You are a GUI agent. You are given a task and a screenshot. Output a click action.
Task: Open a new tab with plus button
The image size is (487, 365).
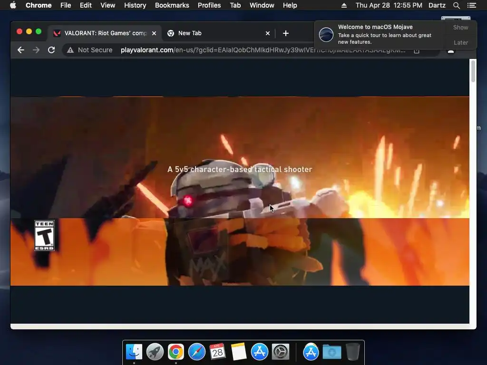286,33
